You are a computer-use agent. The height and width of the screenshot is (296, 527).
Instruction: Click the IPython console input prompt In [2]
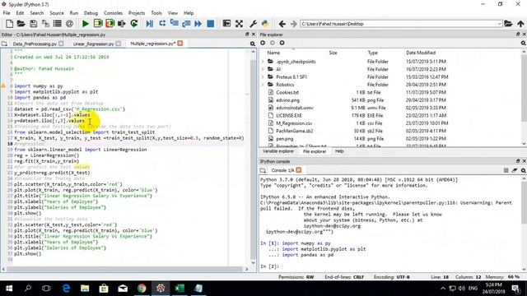[x=269, y=266]
